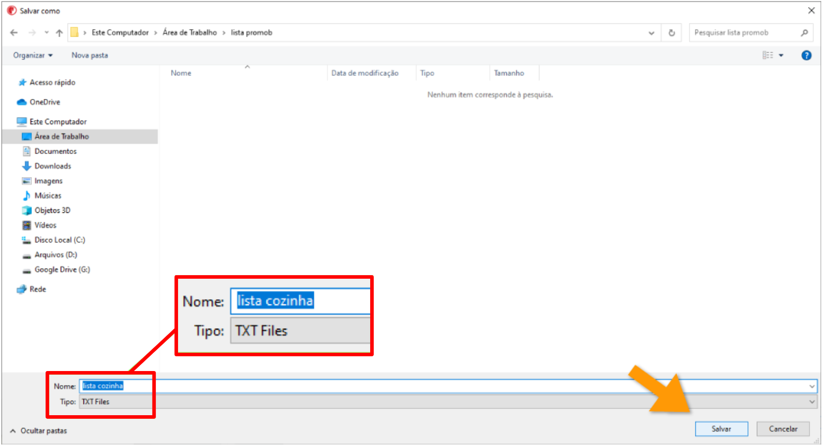Open Imagens folder in sidebar
Image resolution: width=823 pixels, height=447 pixels.
(49, 181)
